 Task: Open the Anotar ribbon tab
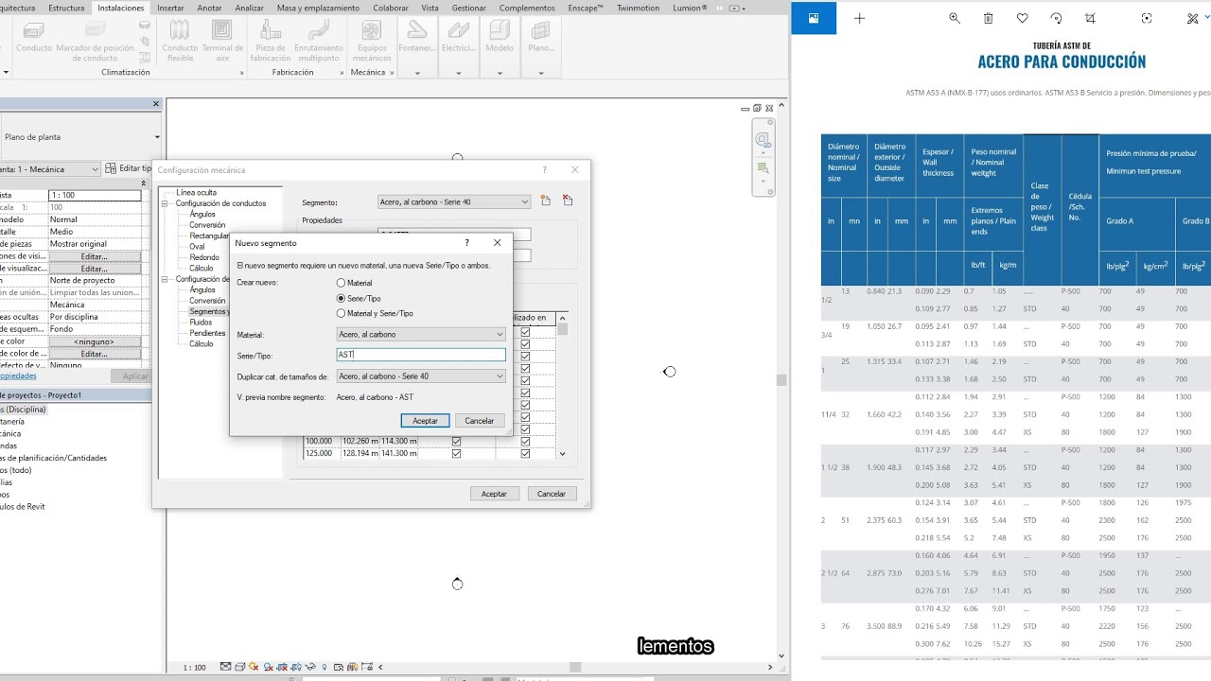pos(209,8)
